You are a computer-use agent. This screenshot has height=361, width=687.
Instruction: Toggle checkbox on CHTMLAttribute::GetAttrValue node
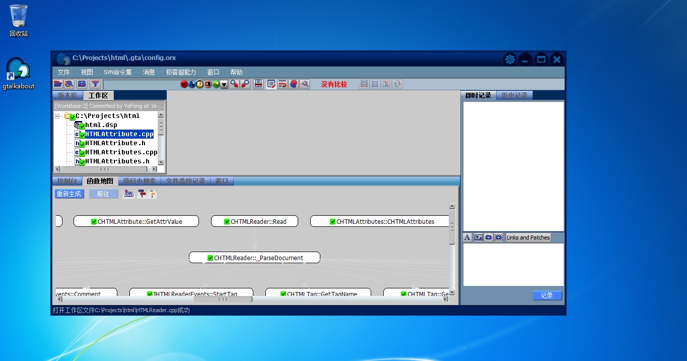tap(94, 221)
